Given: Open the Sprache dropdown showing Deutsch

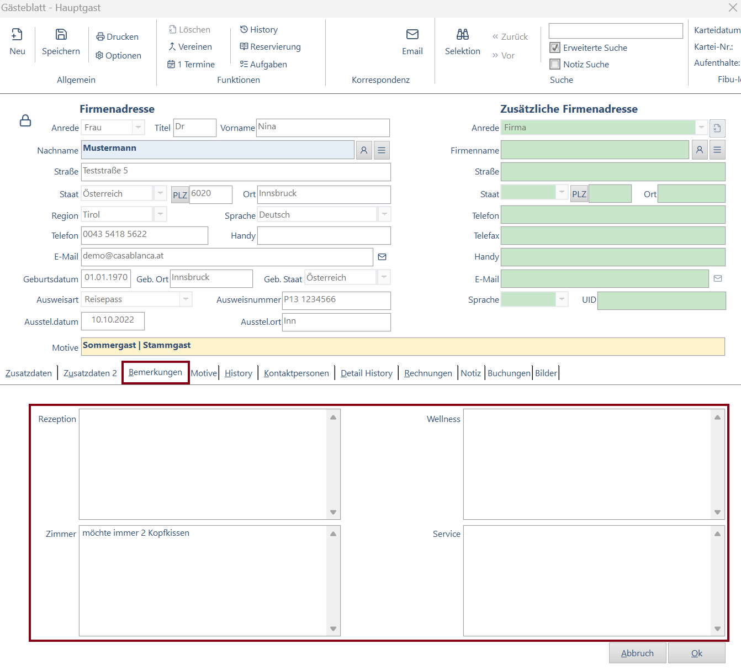Looking at the screenshot, I should click(x=384, y=214).
